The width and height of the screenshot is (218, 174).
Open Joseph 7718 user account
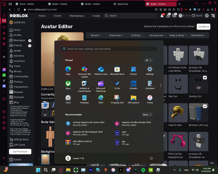(75, 158)
